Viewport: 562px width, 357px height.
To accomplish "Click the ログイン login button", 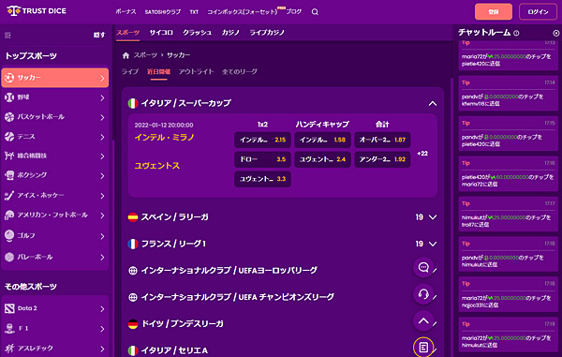I will 538,12.
